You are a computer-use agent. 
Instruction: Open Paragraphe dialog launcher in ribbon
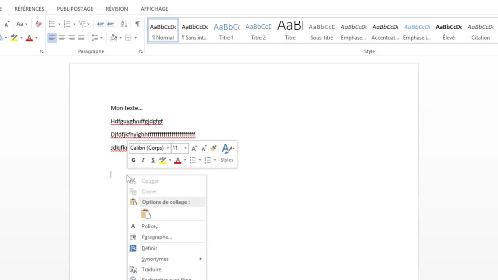pyautogui.click(x=141, y=52)
